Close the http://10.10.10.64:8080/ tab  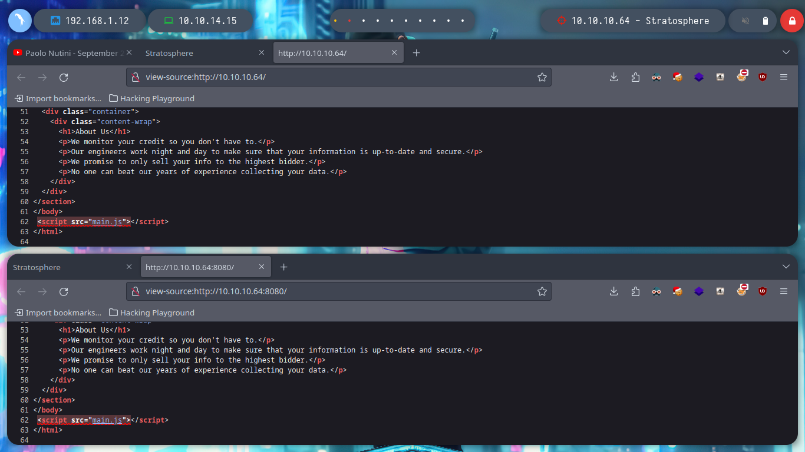[x=262, y=267]
